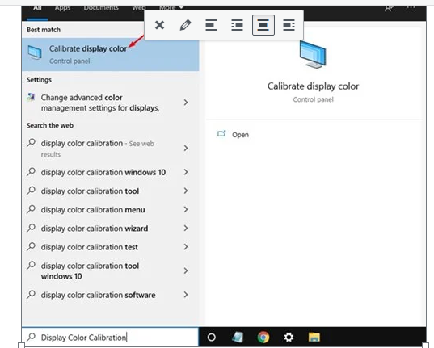Expand 'display color calibration - See web results' arrow
Image resolution: width=434 pixels, height=348 pixels.
pyautogui.click(x=186, y=148)
